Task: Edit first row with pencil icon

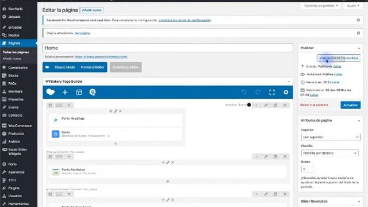Action: 266,105
